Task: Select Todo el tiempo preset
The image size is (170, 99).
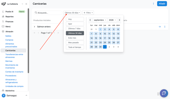Action: 75,47
